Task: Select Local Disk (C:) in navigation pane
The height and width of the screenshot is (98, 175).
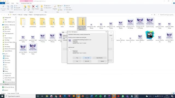Action: pos(8,73)
